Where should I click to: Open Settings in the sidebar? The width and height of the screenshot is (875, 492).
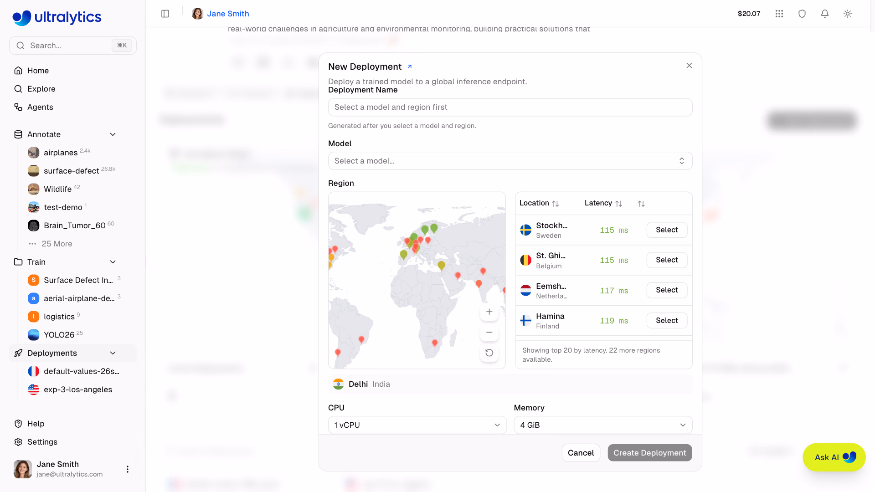point(73,442)
